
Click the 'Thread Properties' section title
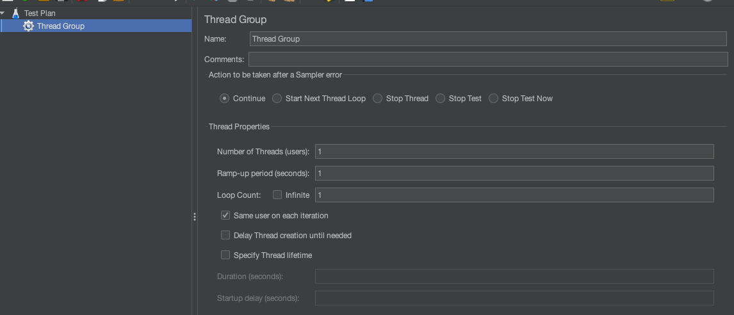coord(239,127)
